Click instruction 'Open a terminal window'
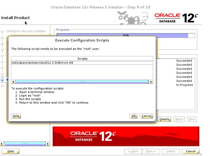The width and height of the screenshot is (222, 156). (x=37, y=92)
